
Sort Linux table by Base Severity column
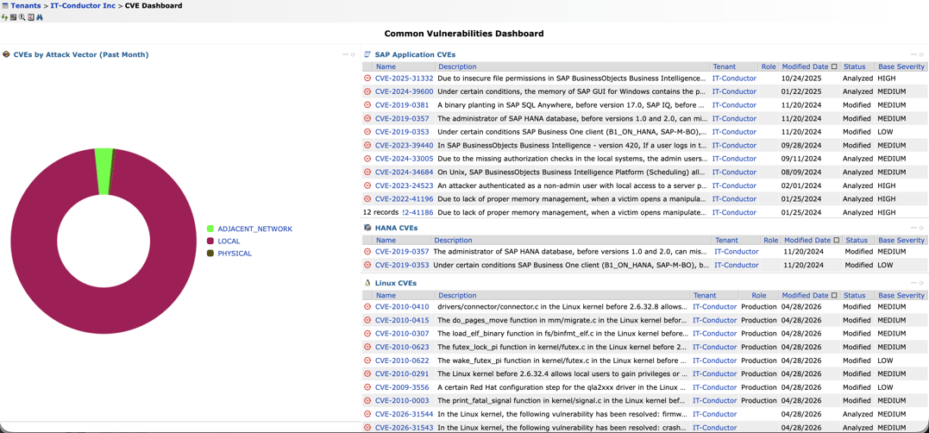(901, 296)
